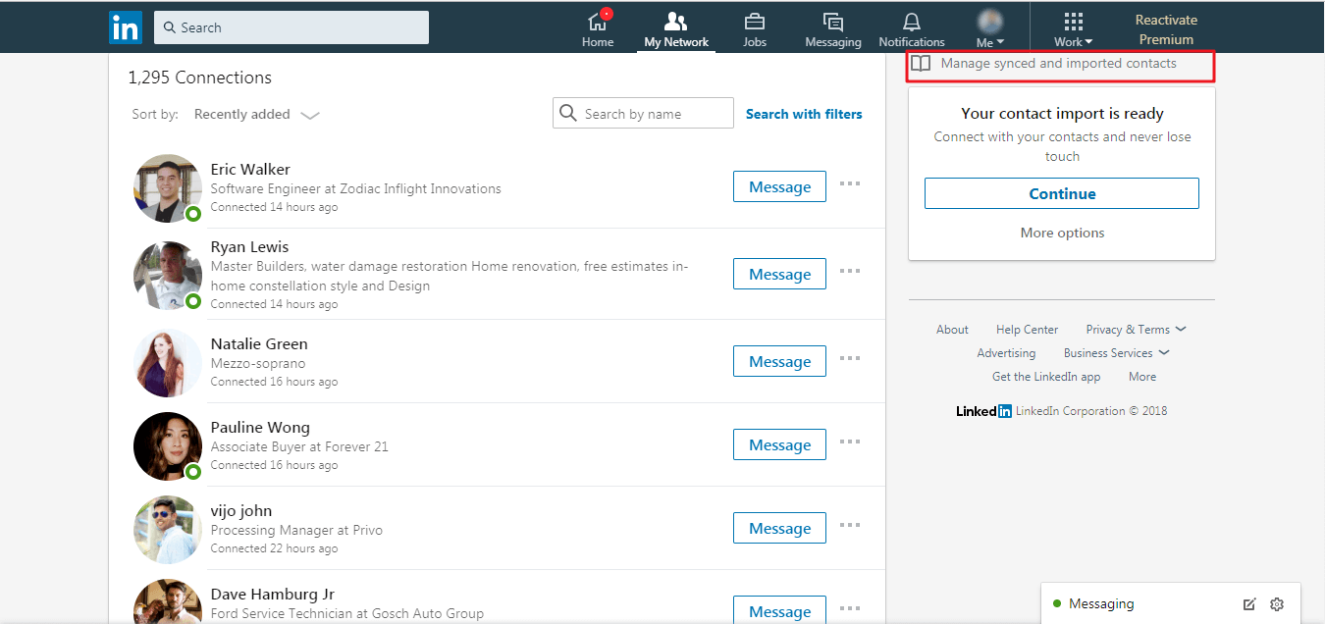
Task: Click the magnifier icon in Search by name
Action: tap(568, 114)
